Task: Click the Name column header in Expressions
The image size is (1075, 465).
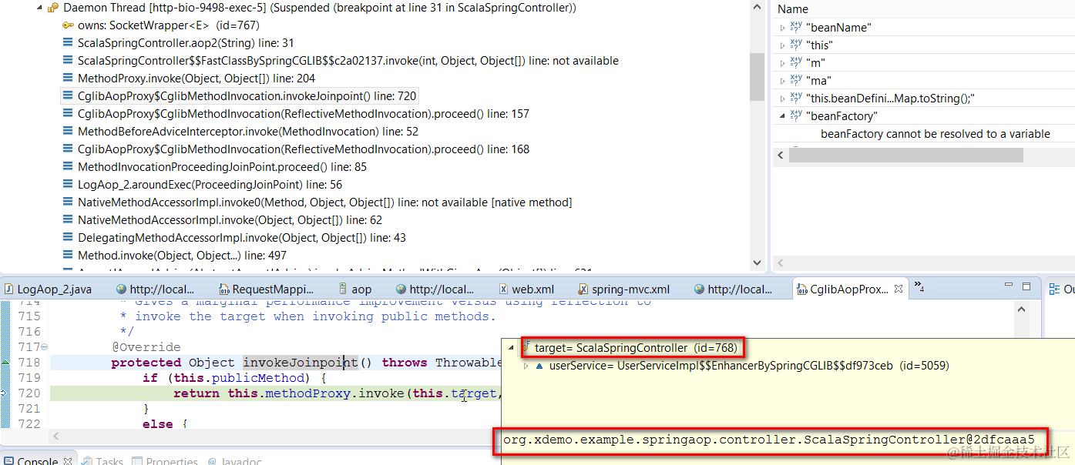Action: click(792, 9)
